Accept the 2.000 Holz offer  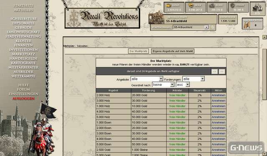click(219, 95)
